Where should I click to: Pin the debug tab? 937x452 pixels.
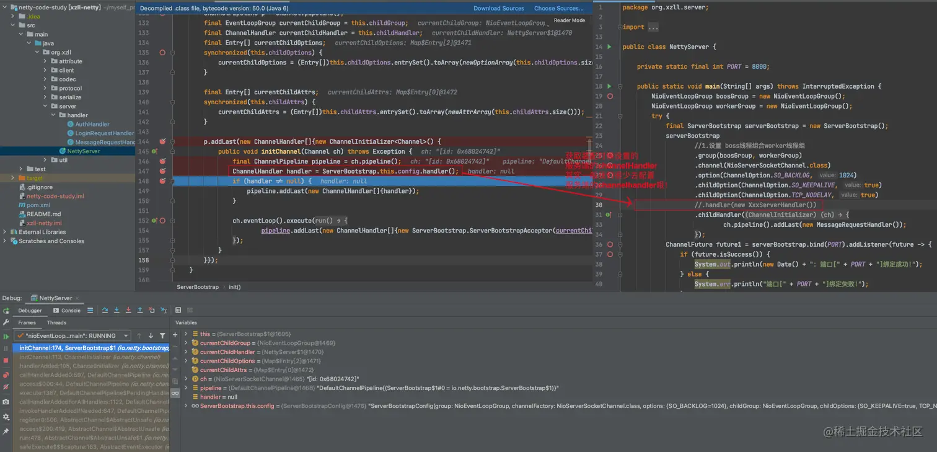coord(6,431)
